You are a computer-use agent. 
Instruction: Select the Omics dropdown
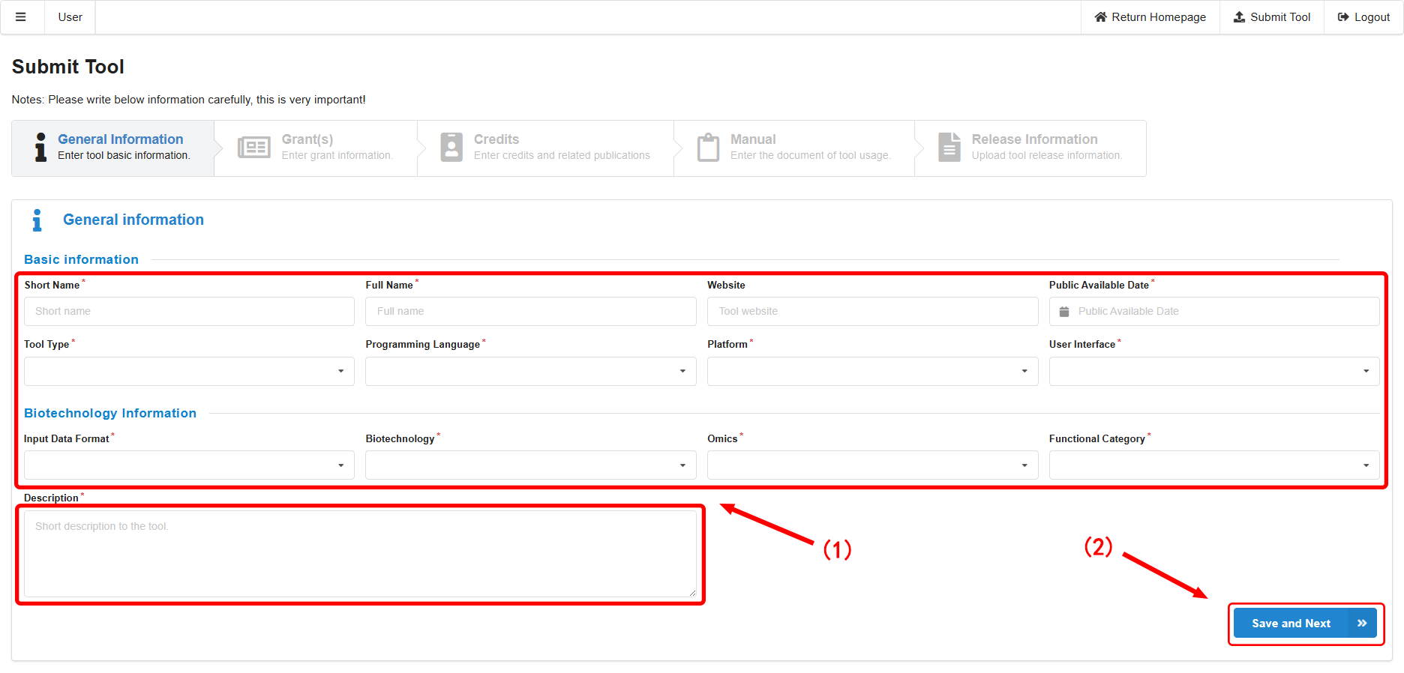pyautogui.click(x=872, y=465)
